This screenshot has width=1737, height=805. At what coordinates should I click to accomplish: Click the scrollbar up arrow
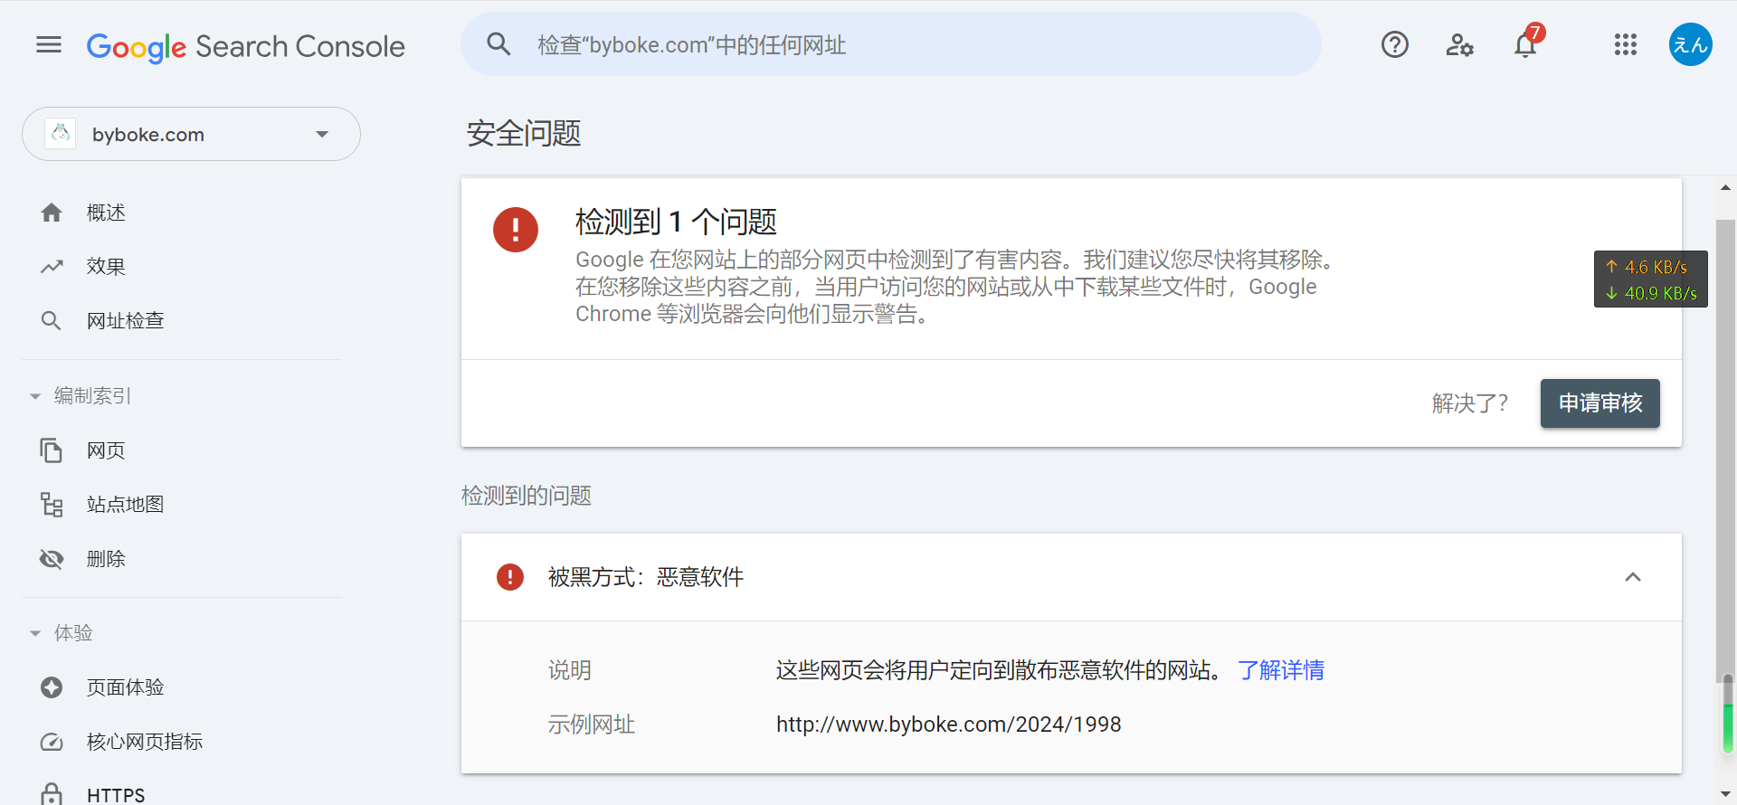coord(1726,188)
